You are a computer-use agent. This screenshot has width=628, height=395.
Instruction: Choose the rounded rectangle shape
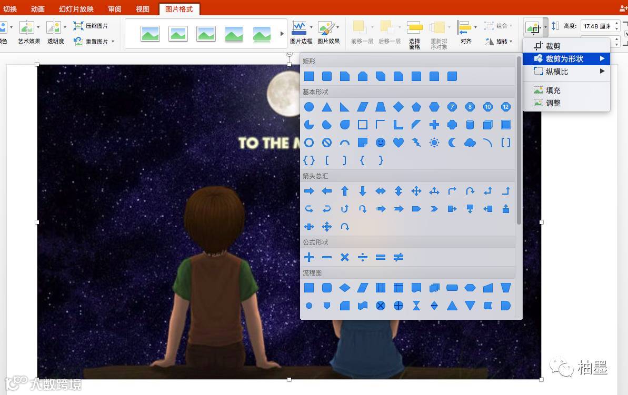(327, 76)
